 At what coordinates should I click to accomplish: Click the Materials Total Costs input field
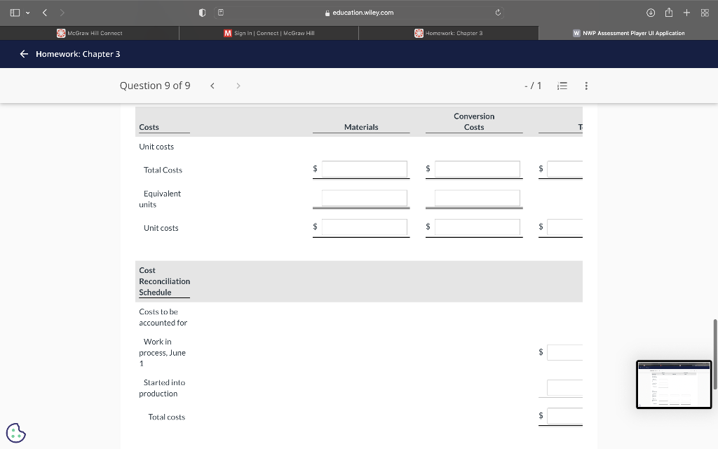[x=365, y=169]
